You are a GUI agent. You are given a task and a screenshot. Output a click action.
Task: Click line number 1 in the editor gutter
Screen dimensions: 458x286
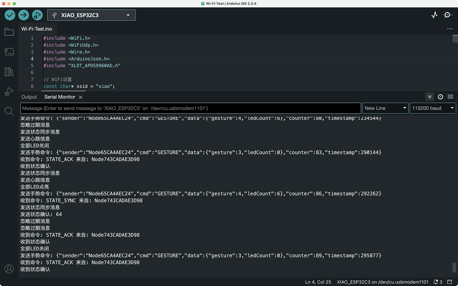point(32,38)
